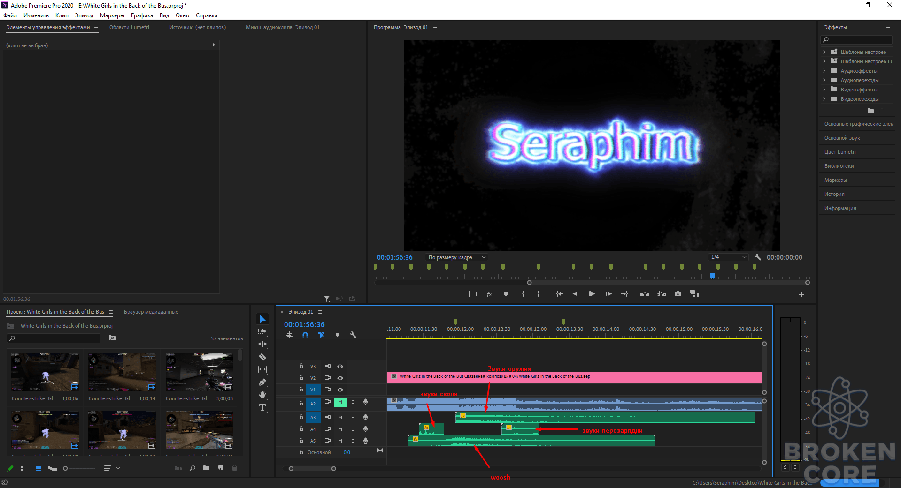This screenshot has height=488, width=901.
Task: Toggle V2 track output eye
Action: tap(340, 378)
